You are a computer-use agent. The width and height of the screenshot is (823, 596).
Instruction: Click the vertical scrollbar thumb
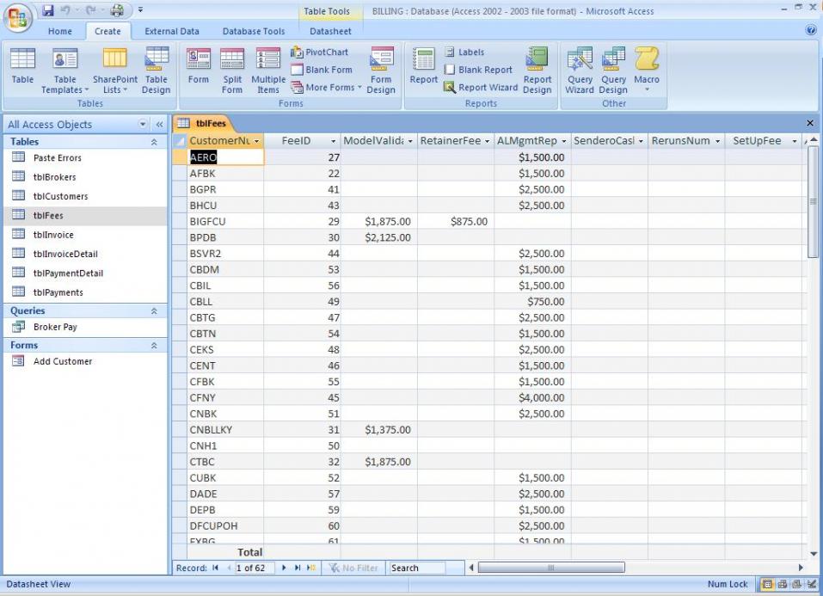click(x=813, y=202)
